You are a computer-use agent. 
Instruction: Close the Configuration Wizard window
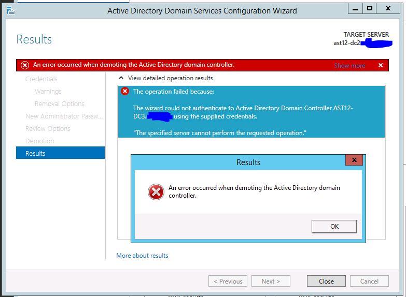(388, 8)
